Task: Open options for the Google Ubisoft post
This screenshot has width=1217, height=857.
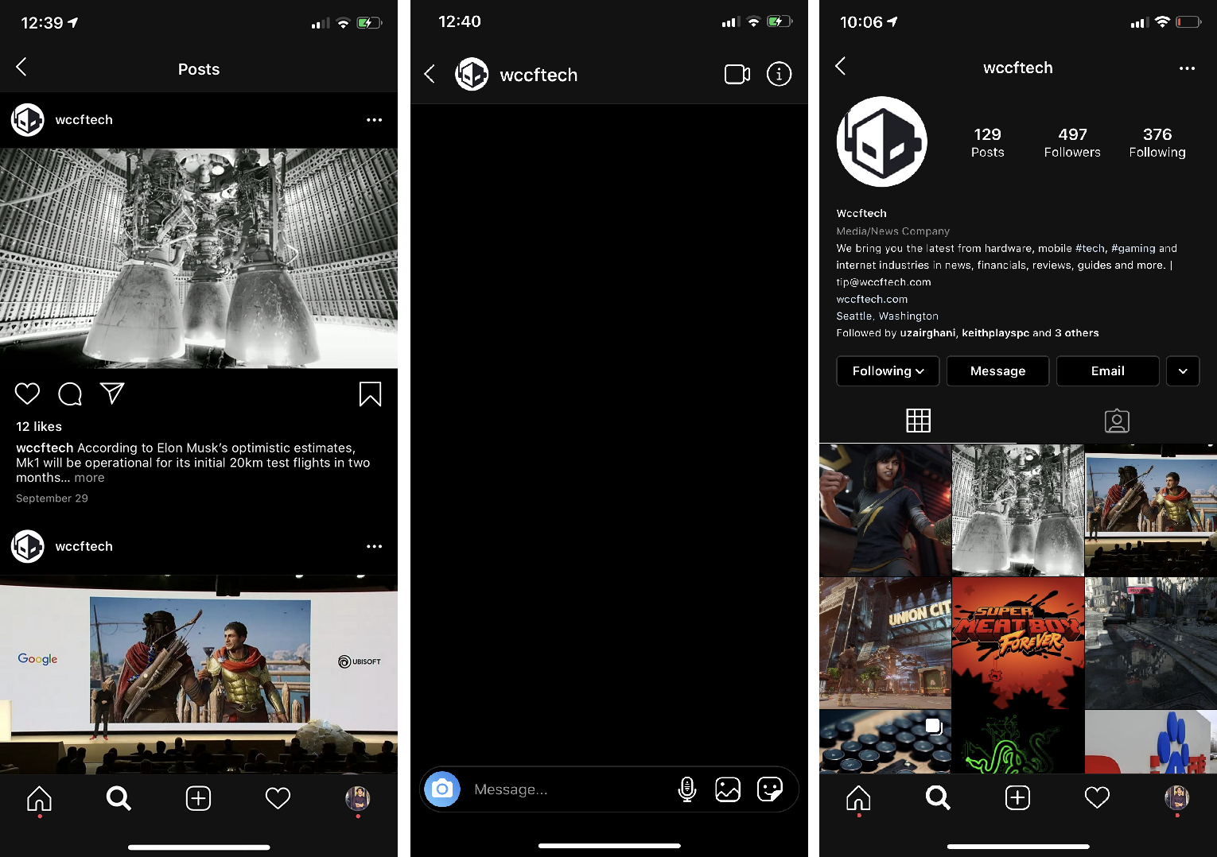Action: click(374, 547)
